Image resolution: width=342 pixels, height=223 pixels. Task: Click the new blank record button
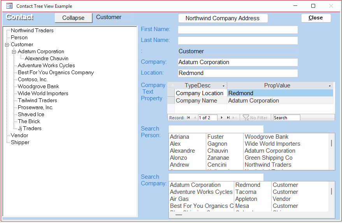tap(235, 118)
